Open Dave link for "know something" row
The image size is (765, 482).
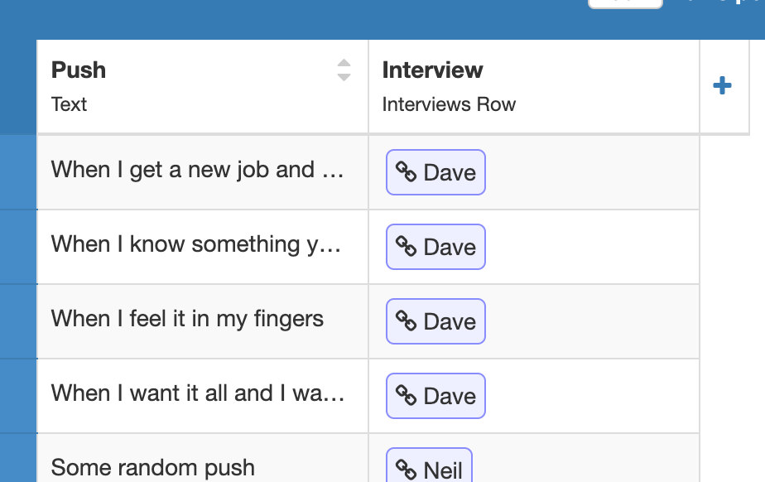coord(450,247)
